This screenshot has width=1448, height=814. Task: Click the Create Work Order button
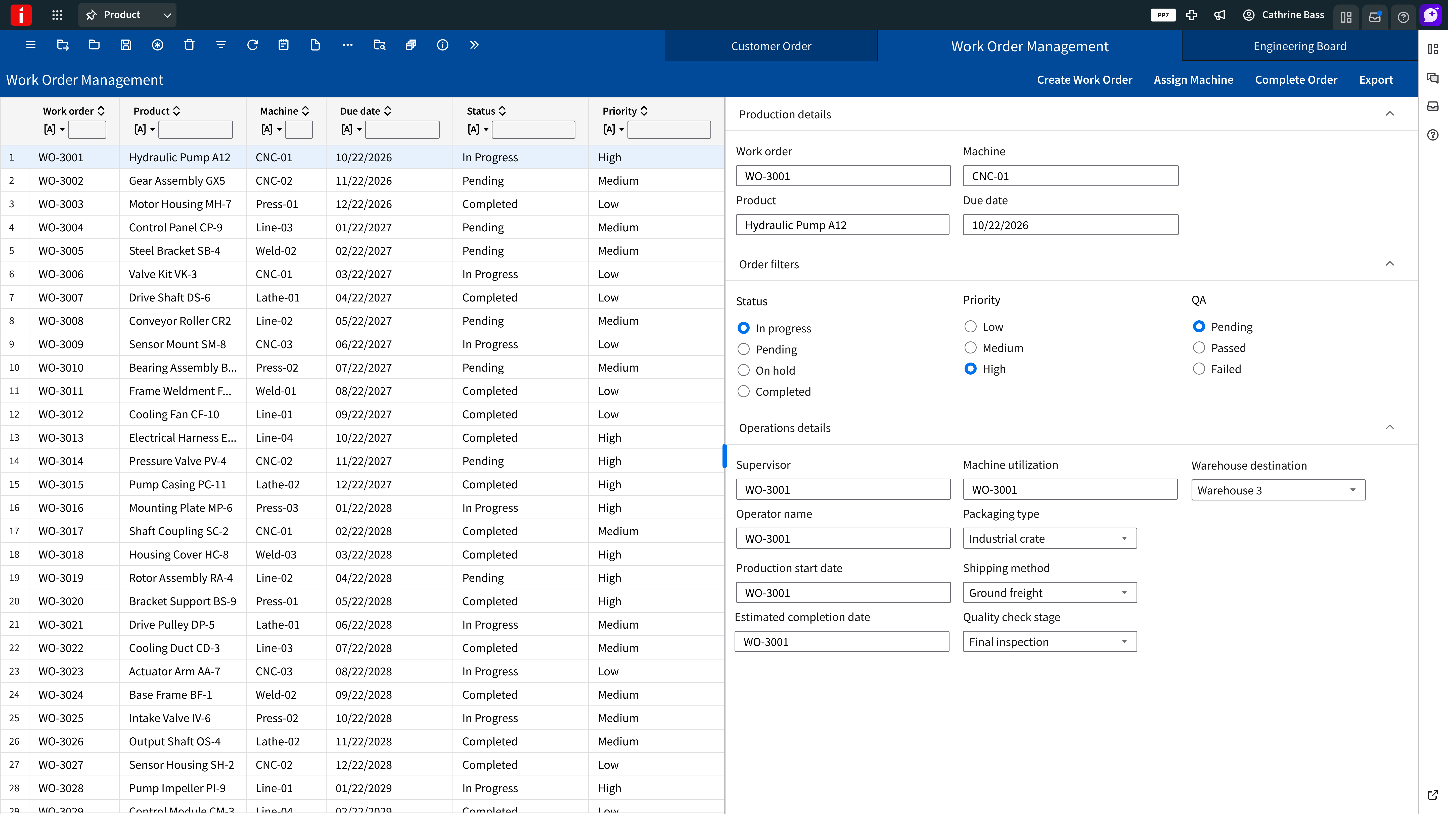[x=1084, y=80]
